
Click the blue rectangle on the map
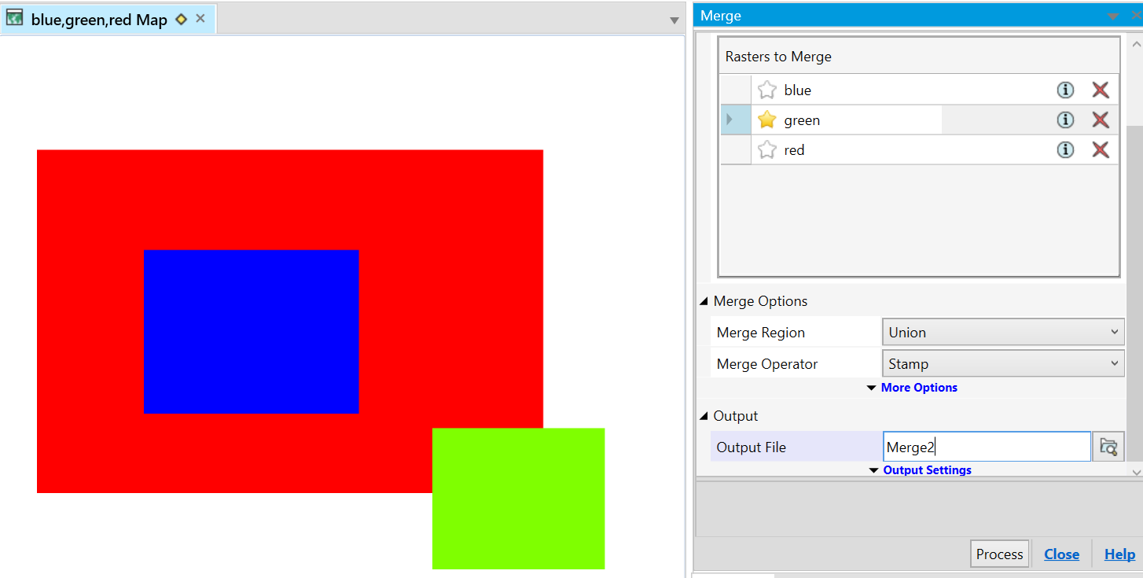tap(252, 331)
